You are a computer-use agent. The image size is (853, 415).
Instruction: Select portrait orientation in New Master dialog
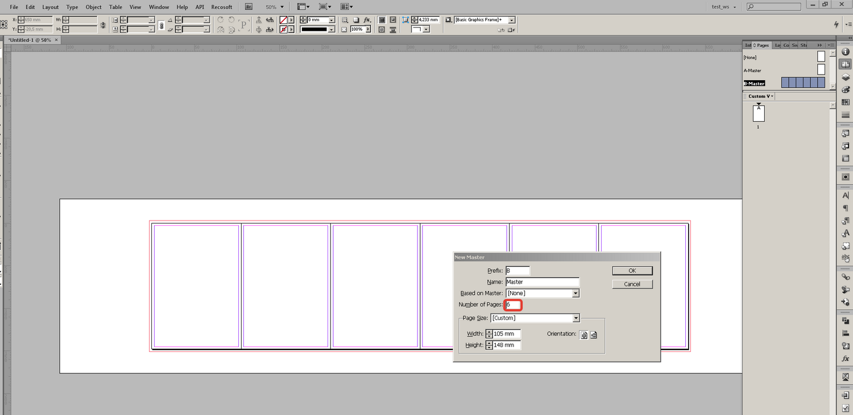pos(583,335)
